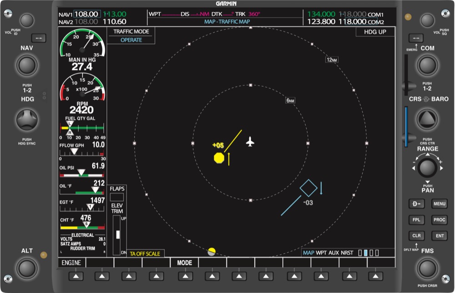
Task: Click the TRAFFIC MODE OPERATE field
Action: click(x=131, y=35)
